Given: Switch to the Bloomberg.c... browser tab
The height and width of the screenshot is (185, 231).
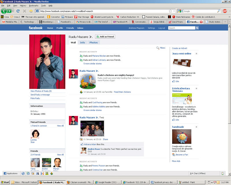Looking at the screenshot, I should point(47,22).
